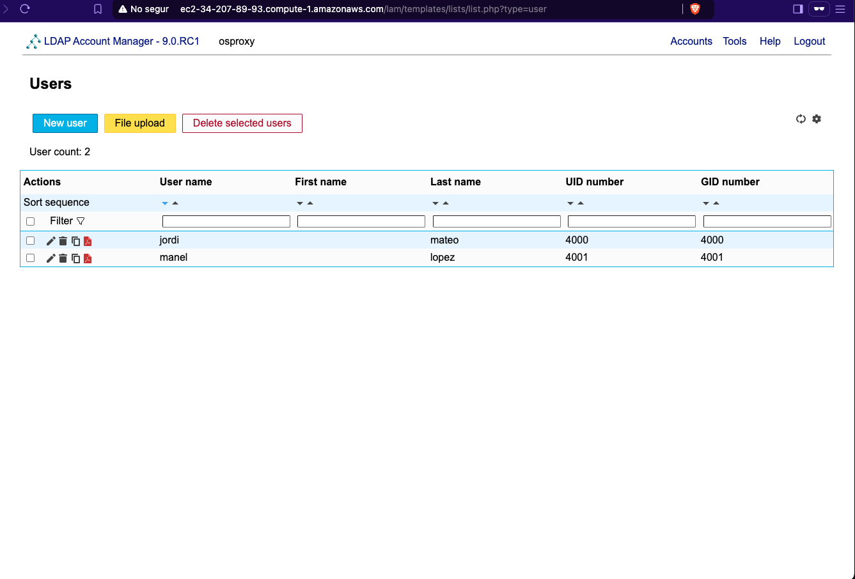The image size is (855, 579).
Task: Sort Last name column ascending arrow
Action: click(446, 203)
